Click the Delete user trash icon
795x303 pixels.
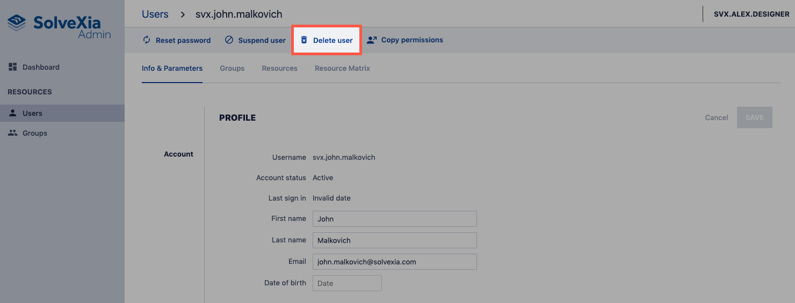(304, 40)
